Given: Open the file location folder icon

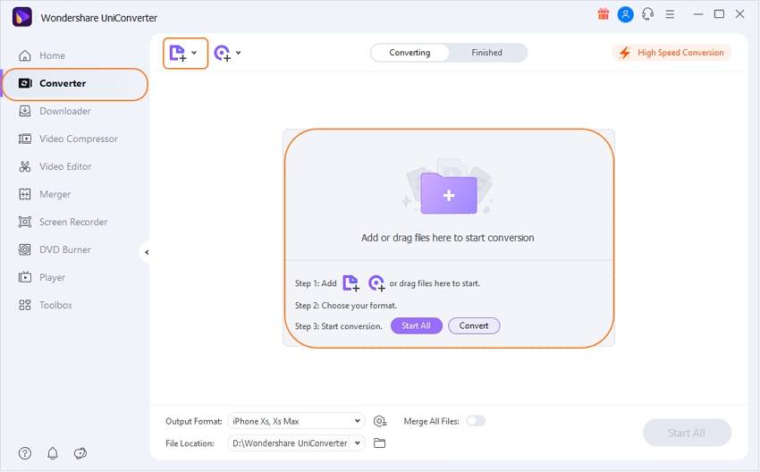Looking at the screenshot, I should 379,442.
